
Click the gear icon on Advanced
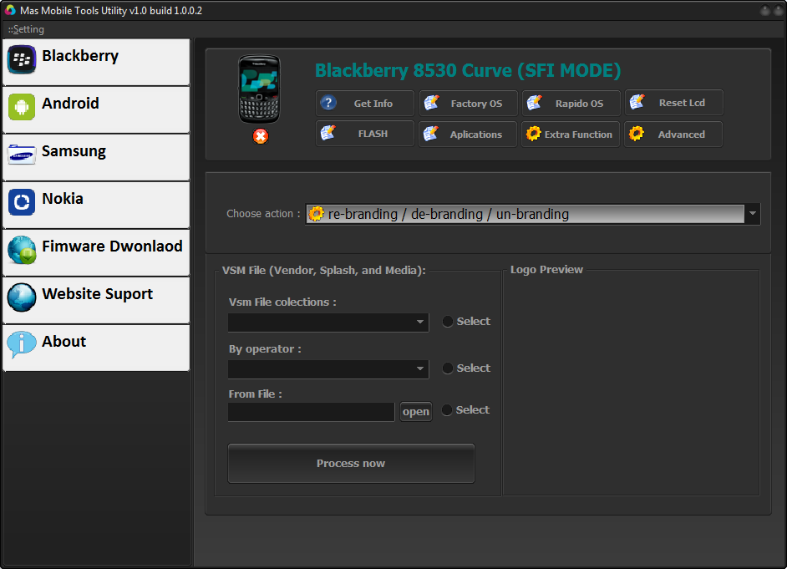[637, 134]
